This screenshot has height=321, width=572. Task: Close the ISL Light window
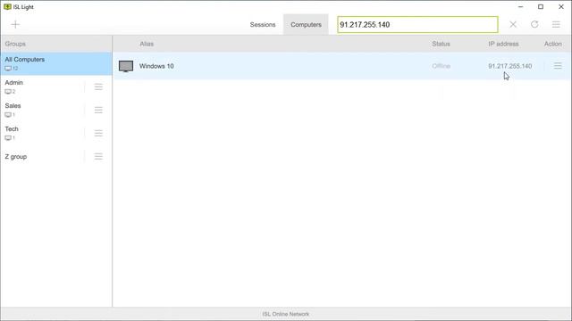(561, 6)
